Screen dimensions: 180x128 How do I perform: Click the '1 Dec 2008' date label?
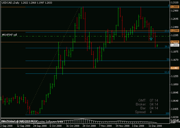point(138,126)
